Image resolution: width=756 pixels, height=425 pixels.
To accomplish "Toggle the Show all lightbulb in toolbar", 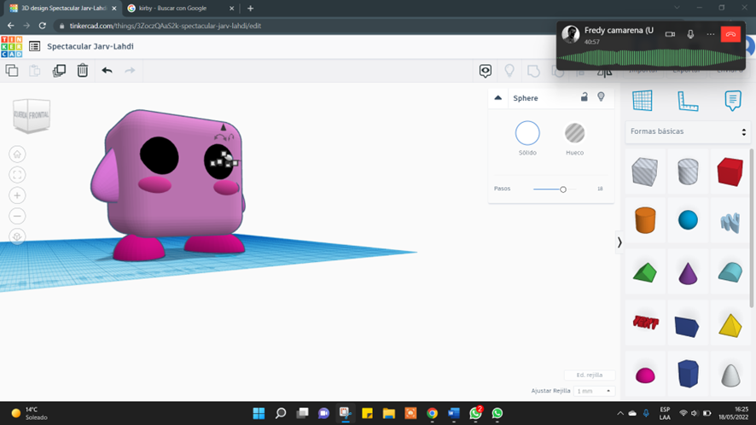I will pyautogui.click(x=509, y=71).
